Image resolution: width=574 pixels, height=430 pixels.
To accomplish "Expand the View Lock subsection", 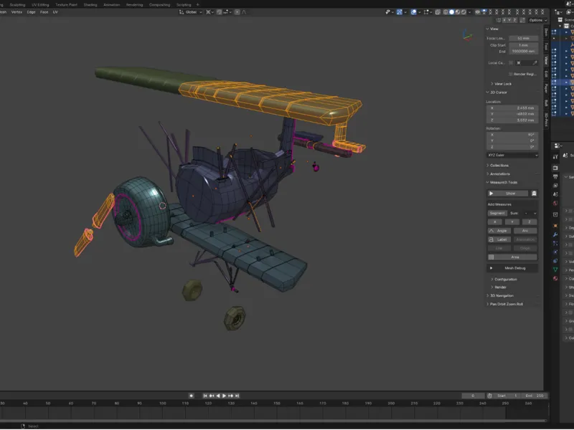I will (502, 84).
